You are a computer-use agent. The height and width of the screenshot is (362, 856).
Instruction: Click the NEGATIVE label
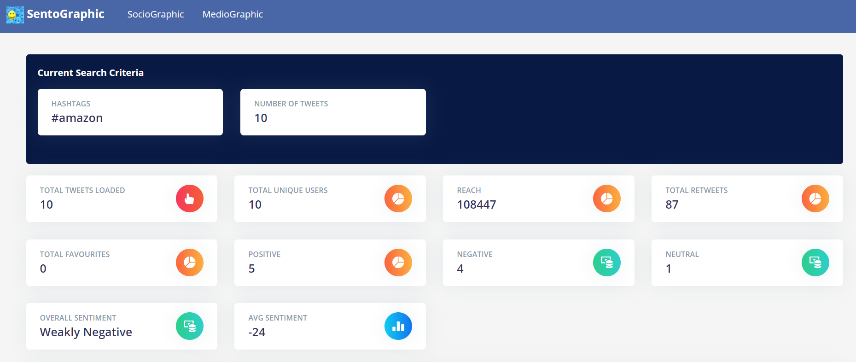[475, 254]
